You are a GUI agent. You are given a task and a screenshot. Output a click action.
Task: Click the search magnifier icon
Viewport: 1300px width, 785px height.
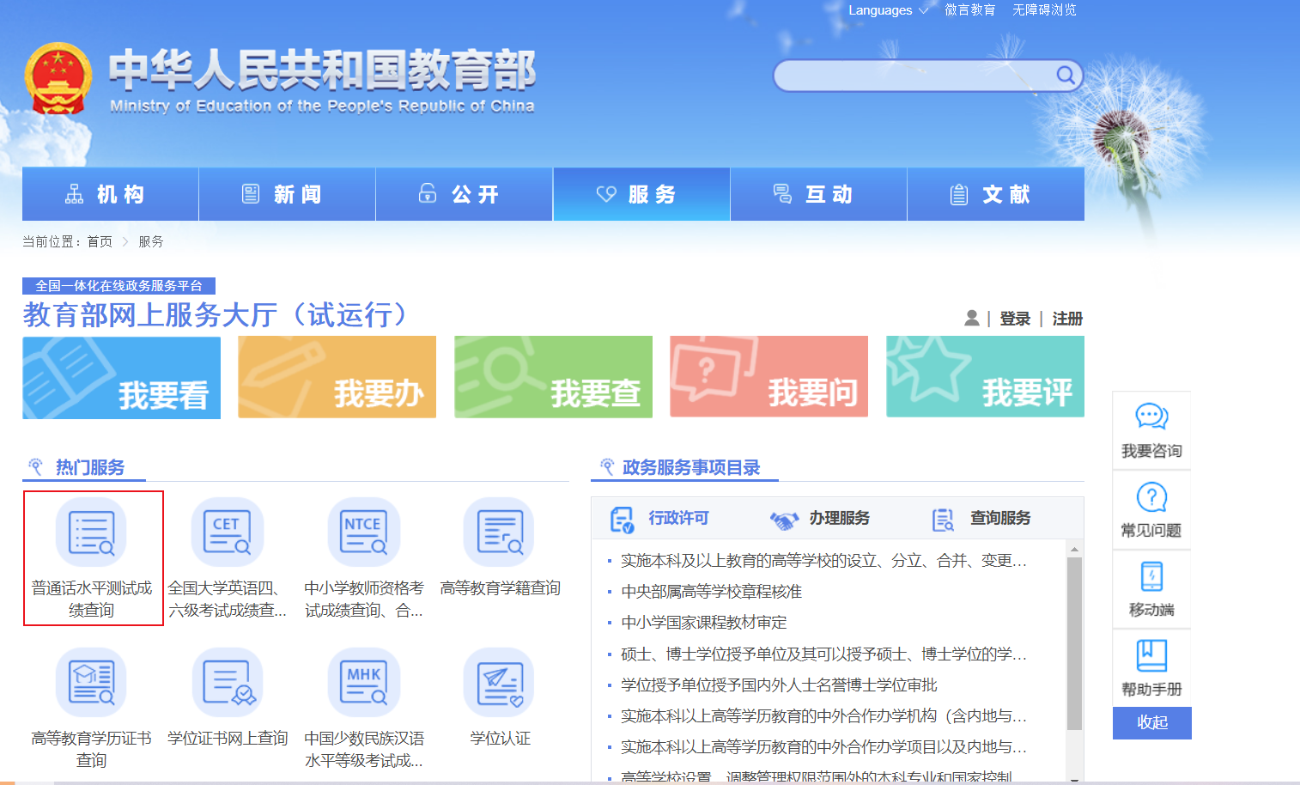(x=1065, y=76)
